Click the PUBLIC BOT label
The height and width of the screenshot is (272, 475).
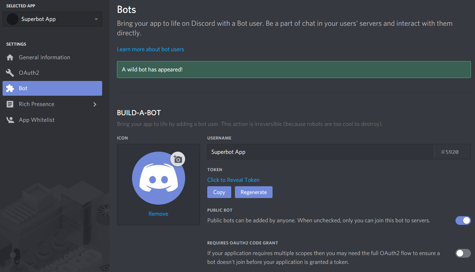coord(220,210)
